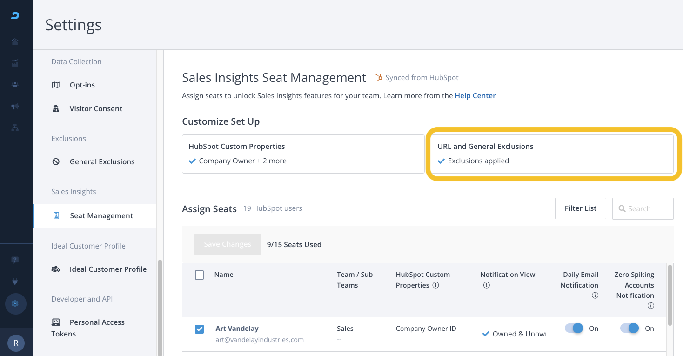The image size is (683, 356).
Task: Open General Exclusions in the settings menu
Action: coord(102,162)
